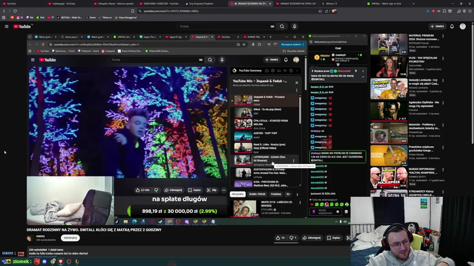Open the Rat bookmark
This screenshot has height=266, width=474.
point(30,17)
